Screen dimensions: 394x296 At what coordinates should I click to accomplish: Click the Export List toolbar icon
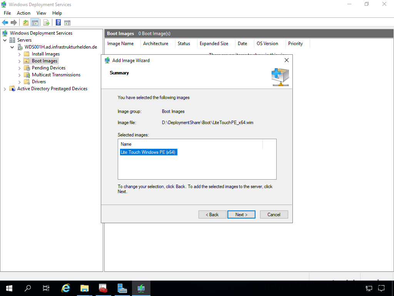[x=47, y=23]
